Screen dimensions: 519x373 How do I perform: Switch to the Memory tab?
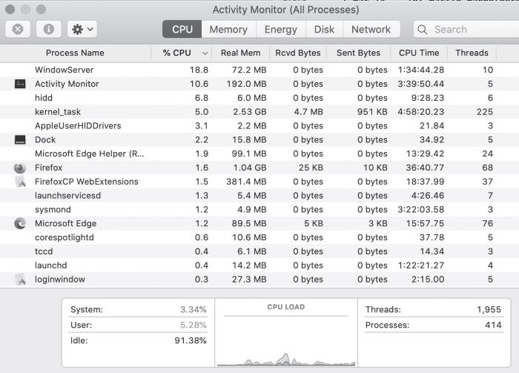point(228,30)
